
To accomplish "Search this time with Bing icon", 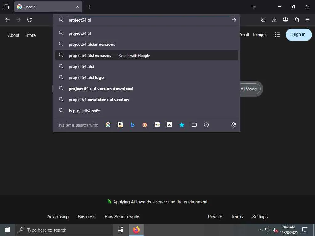I will point(133,125).
